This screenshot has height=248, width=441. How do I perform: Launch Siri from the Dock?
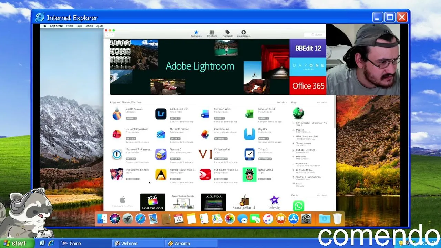pyautogui.click(x=115, y=218)
